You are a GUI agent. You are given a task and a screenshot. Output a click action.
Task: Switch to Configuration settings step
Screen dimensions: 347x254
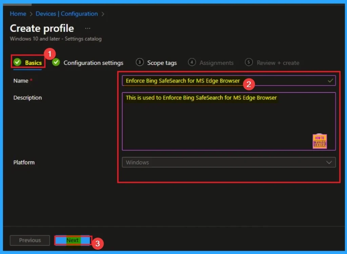click(x=88, y=63)
